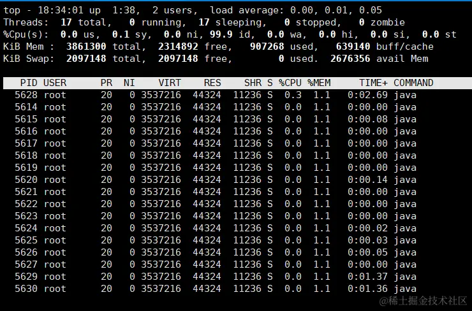Click the TIME+ value 0:00.02
The width and height of the screenshot is (472, 311).
click(x=368, y=228)
